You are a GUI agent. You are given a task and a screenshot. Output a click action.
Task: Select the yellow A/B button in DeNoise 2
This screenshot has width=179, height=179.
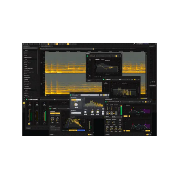coord(116,56)
